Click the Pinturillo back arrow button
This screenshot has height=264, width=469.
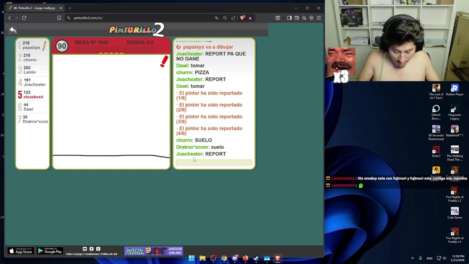pyautogui.click(x=13, y=30)
